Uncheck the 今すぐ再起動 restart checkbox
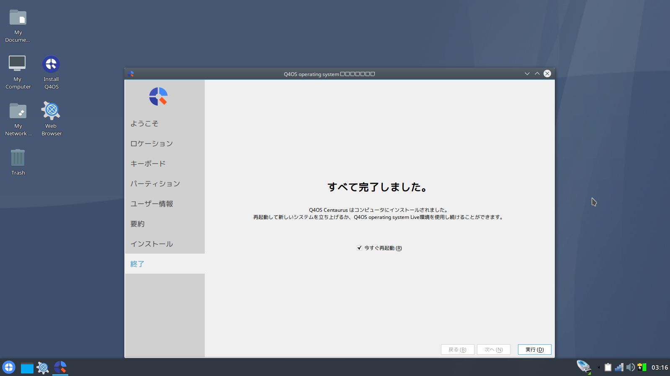 [x=359, y=248]
